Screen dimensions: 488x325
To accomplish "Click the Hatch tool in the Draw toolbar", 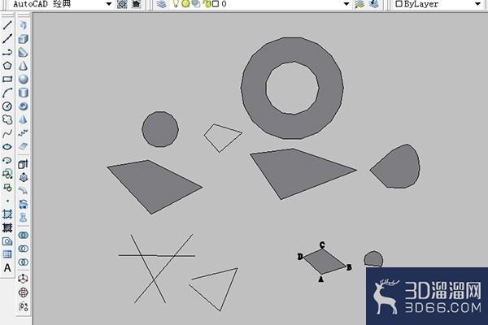I will point(7,214).
